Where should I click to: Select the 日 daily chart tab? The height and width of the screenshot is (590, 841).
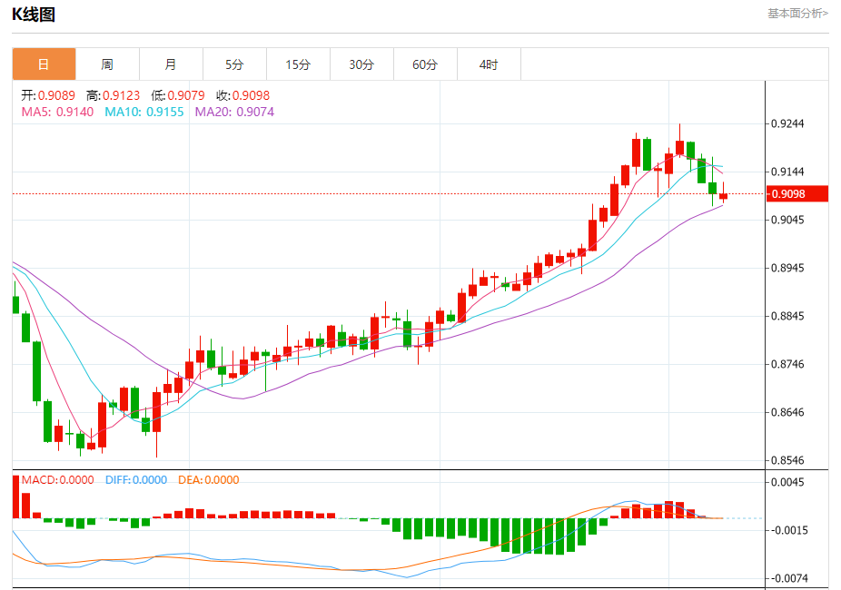44,64
